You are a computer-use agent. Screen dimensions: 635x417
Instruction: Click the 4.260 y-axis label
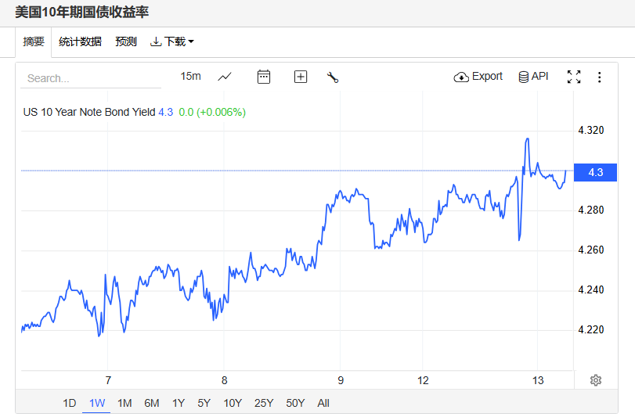coord(591,250)
